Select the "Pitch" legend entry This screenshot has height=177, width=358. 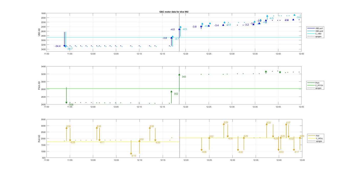click(x=315, y=83)
